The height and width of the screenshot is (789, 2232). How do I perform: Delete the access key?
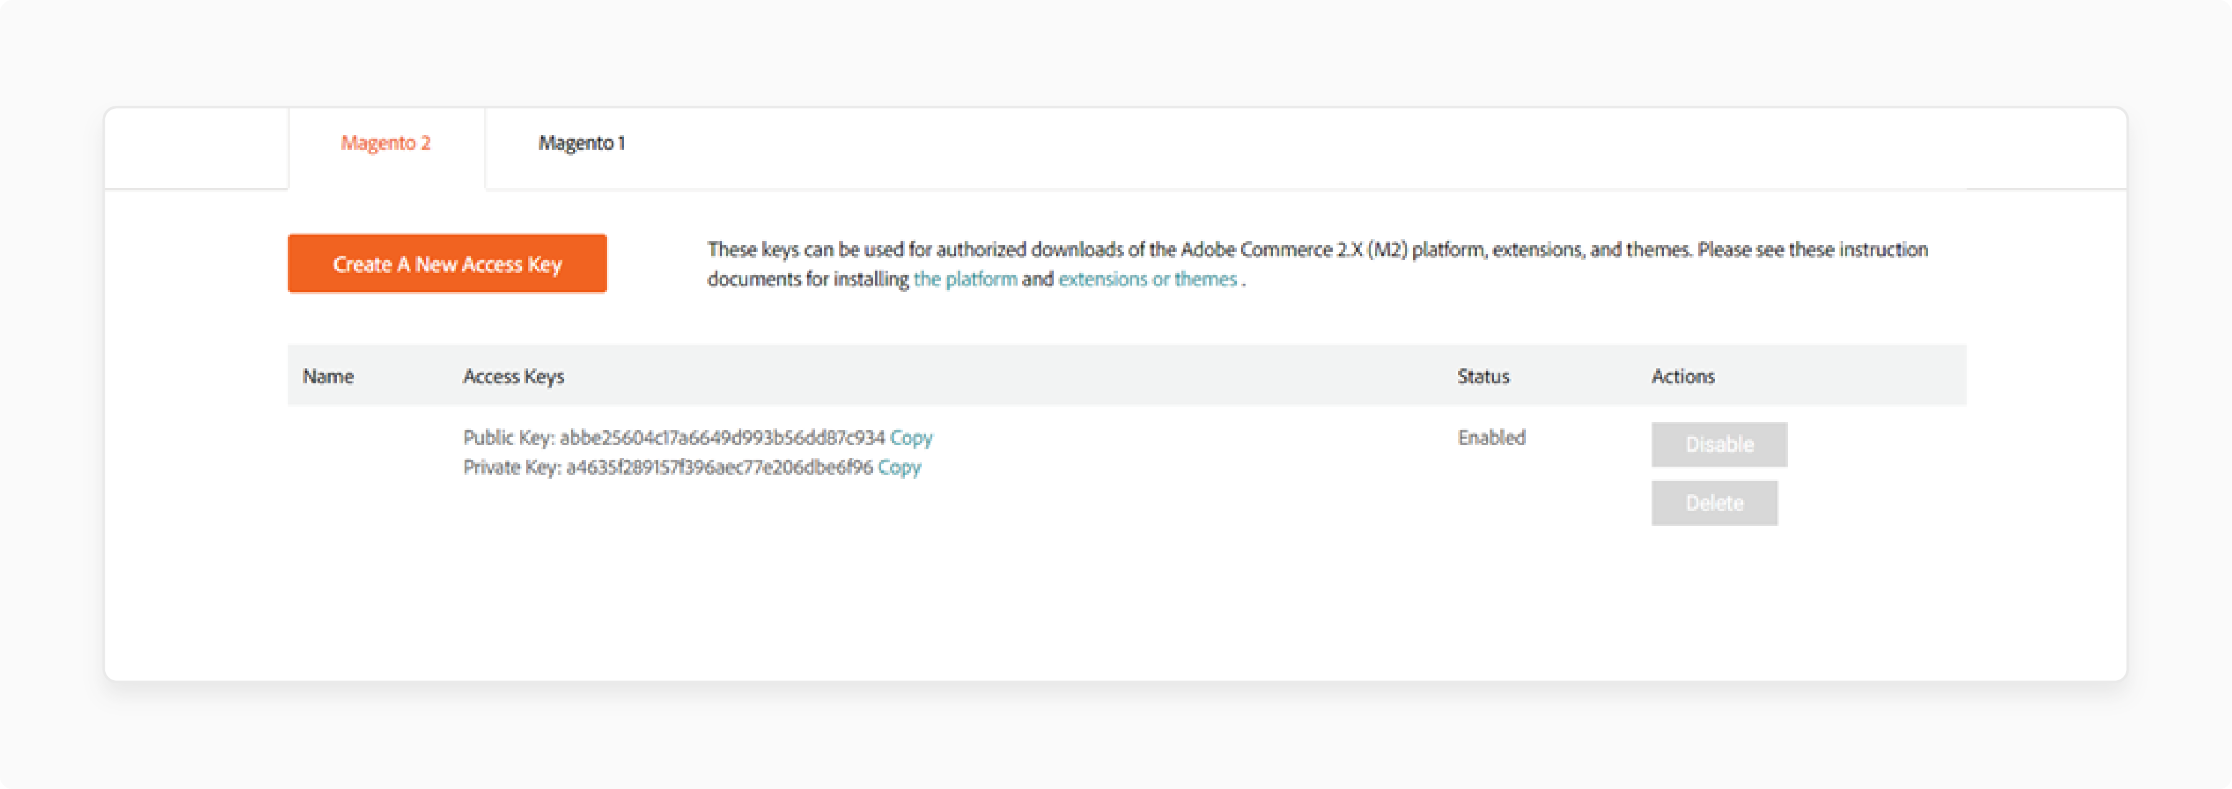coord(1714,503)
